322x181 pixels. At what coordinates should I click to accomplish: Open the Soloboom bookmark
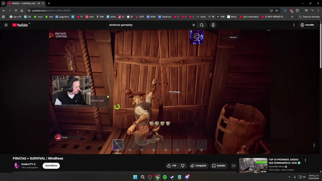pyautogui.click(x=165, y=17)
